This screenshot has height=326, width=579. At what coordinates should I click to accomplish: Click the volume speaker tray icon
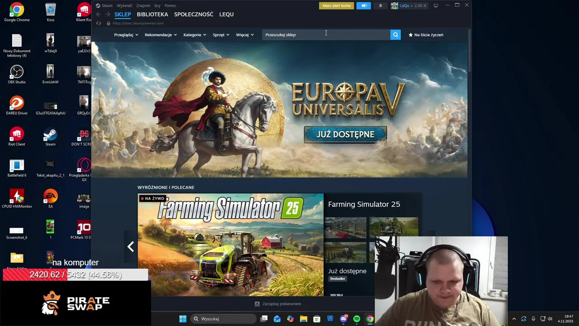[x=551, y=319]
